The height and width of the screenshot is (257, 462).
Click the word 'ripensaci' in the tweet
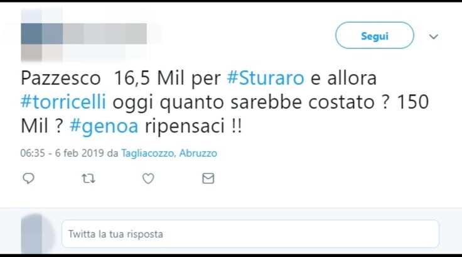coord(185,126)
